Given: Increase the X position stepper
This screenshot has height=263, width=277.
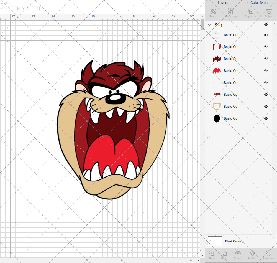Looking at the screenshot, I should [x=18, y=7].
